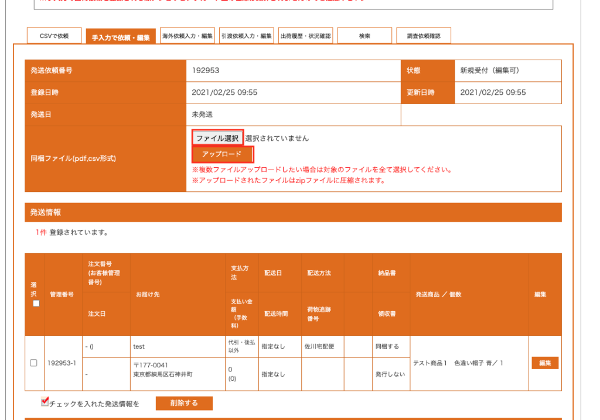Screen dimensions: 600x420
Task: Click the 管理番号 192953-1 cell
Action: point(62,363)
